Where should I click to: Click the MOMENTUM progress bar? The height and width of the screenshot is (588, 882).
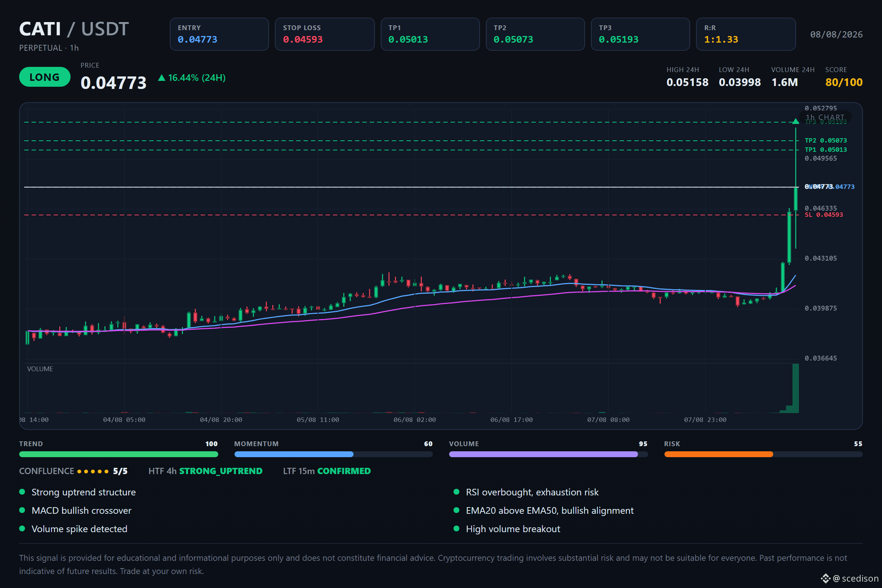click(333, 454)
